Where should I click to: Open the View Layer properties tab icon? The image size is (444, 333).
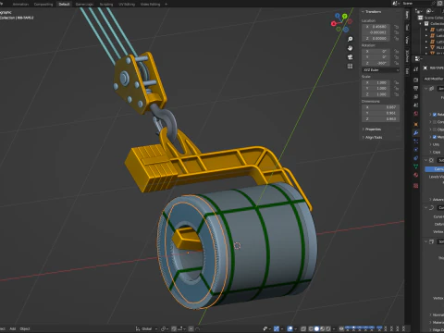click(x=416, y=97)
